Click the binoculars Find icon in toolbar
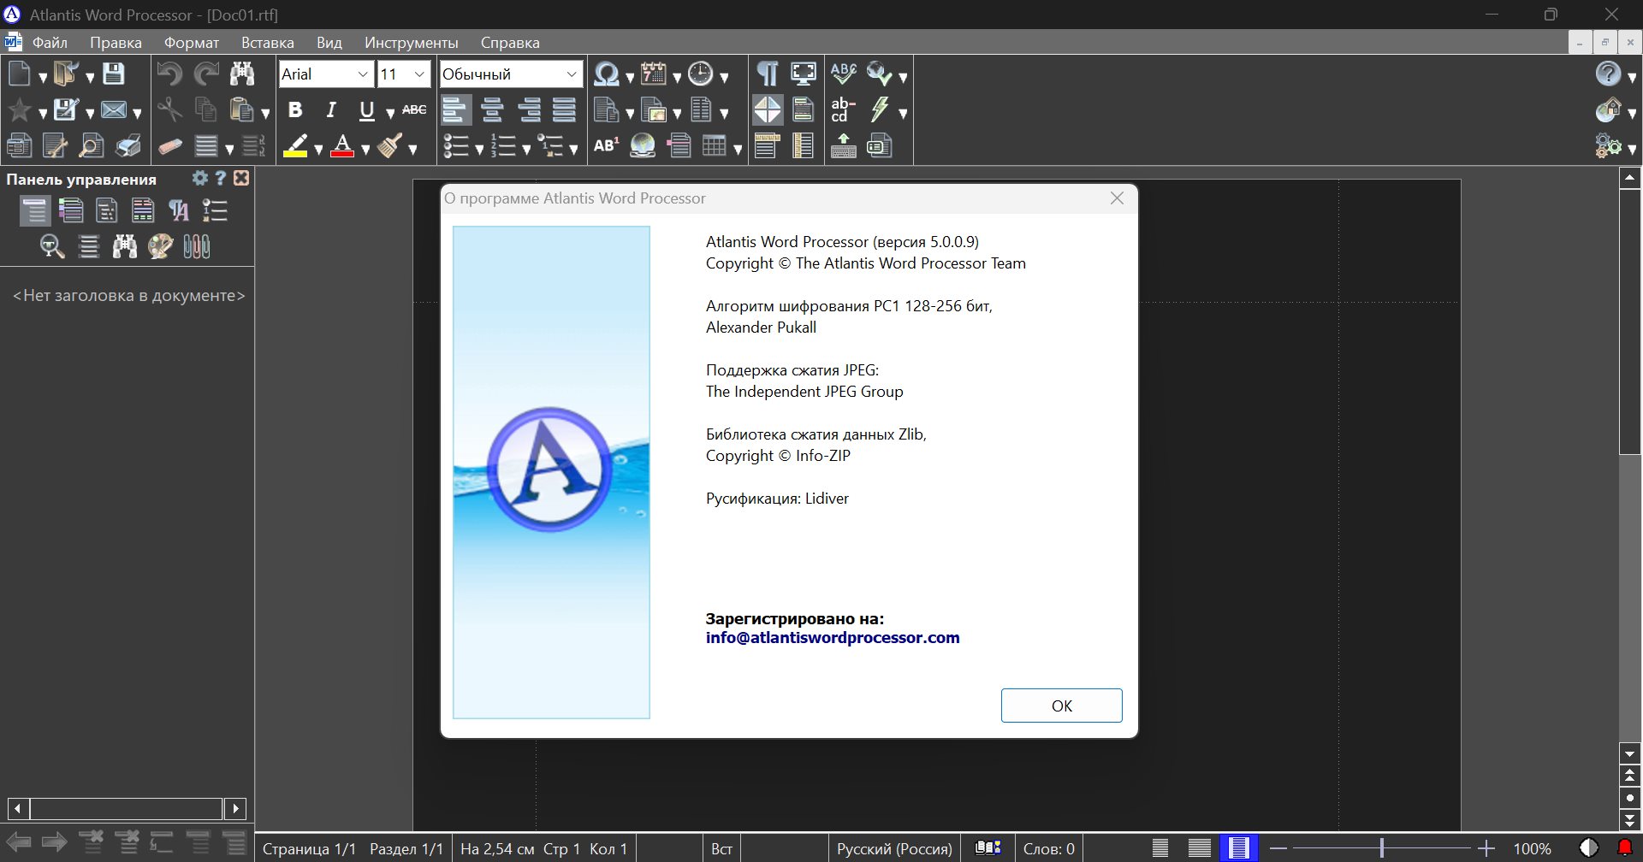The image size is (1643, 862). 242,74
